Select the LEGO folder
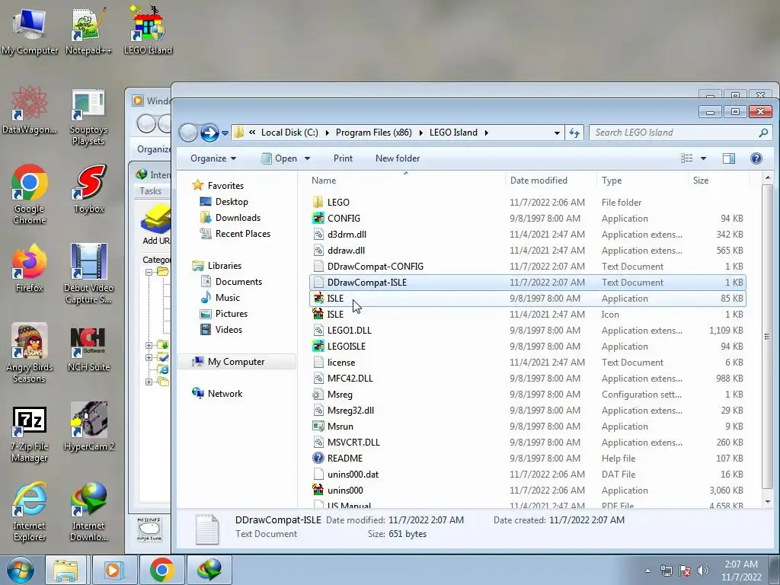Screen dimensions: 780x585 pyautogui.click(x=527, y=203)
